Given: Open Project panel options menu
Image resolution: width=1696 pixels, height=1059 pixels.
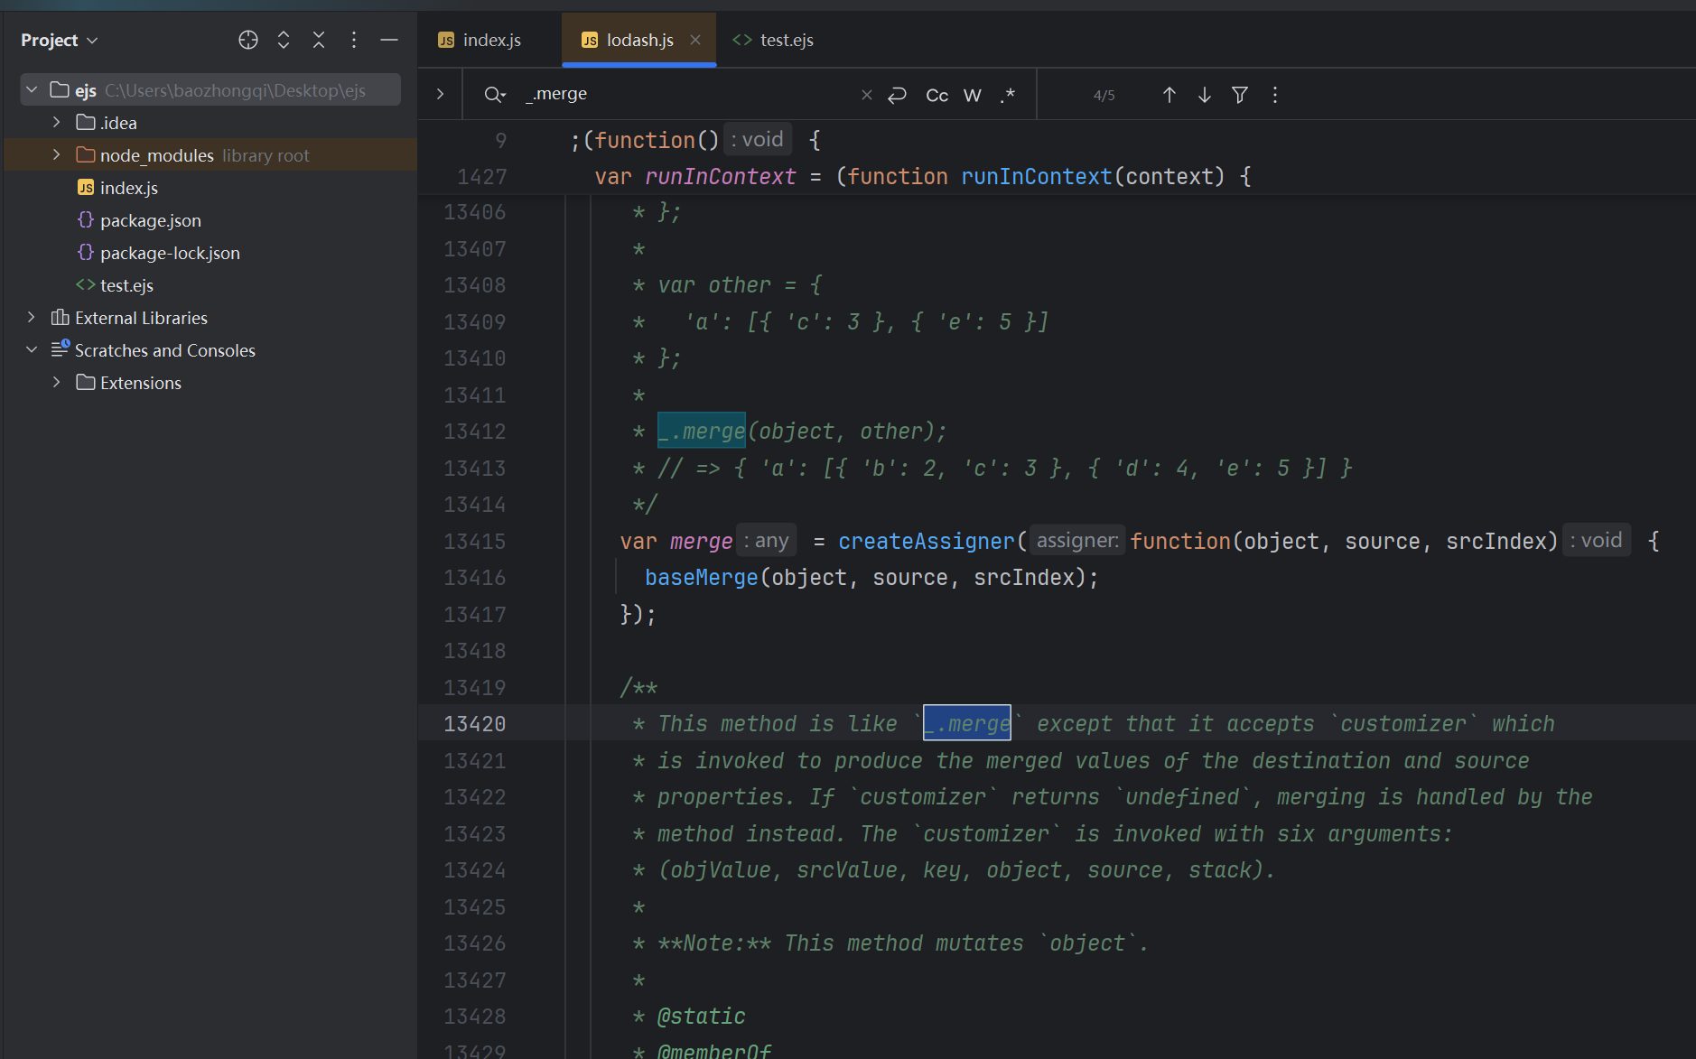Looking at the screenshot, I should tap(354, 40).
